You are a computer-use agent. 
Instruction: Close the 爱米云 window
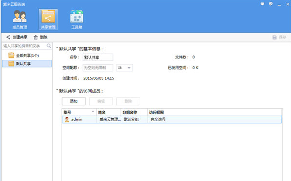[288, 4]
